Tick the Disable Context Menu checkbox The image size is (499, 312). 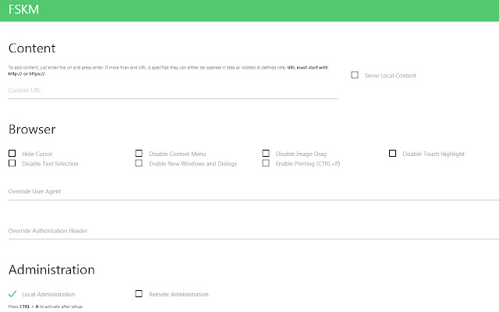(x=139, y=154)
